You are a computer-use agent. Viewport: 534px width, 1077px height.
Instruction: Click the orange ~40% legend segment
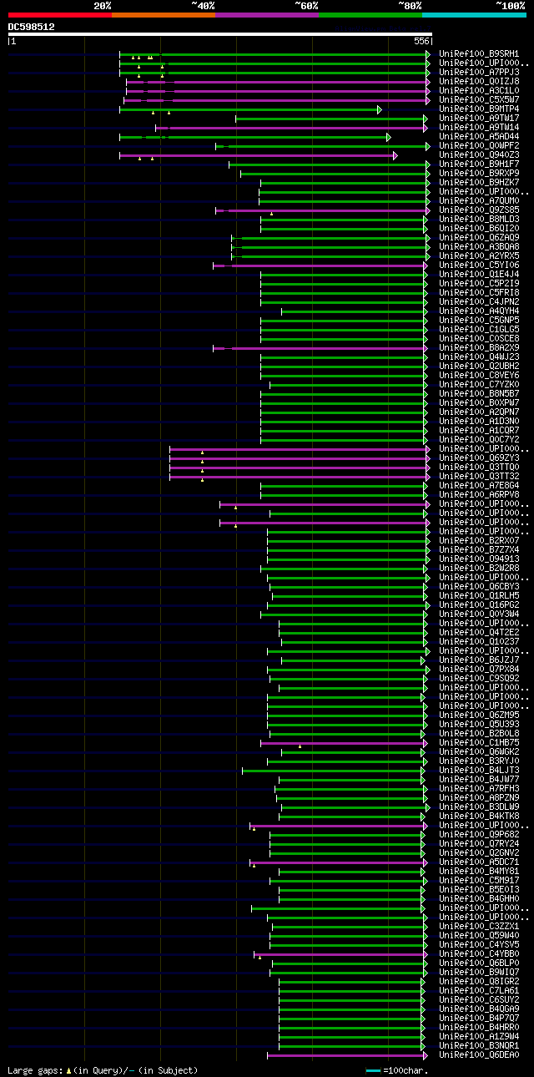(163, 14)
